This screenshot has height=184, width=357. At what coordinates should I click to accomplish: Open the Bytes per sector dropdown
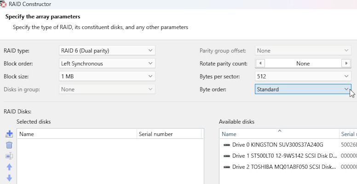point(303,77)
